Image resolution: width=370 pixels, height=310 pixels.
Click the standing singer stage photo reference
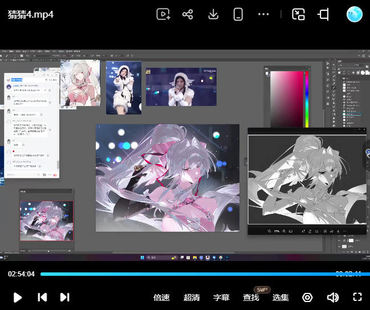[x=124, y=88]
